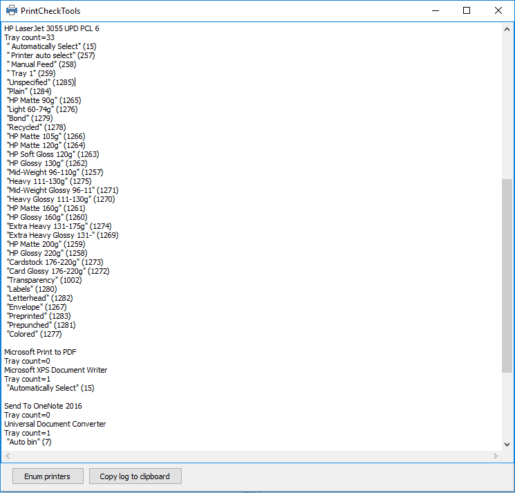Click the log line "Mid-Weight Glossy 96-11" (1271)
Viewport: 515px width, 493px height.
[63, 190]
